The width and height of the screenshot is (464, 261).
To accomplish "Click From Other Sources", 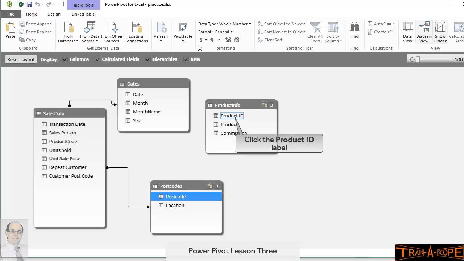I will tap(112, 32).
